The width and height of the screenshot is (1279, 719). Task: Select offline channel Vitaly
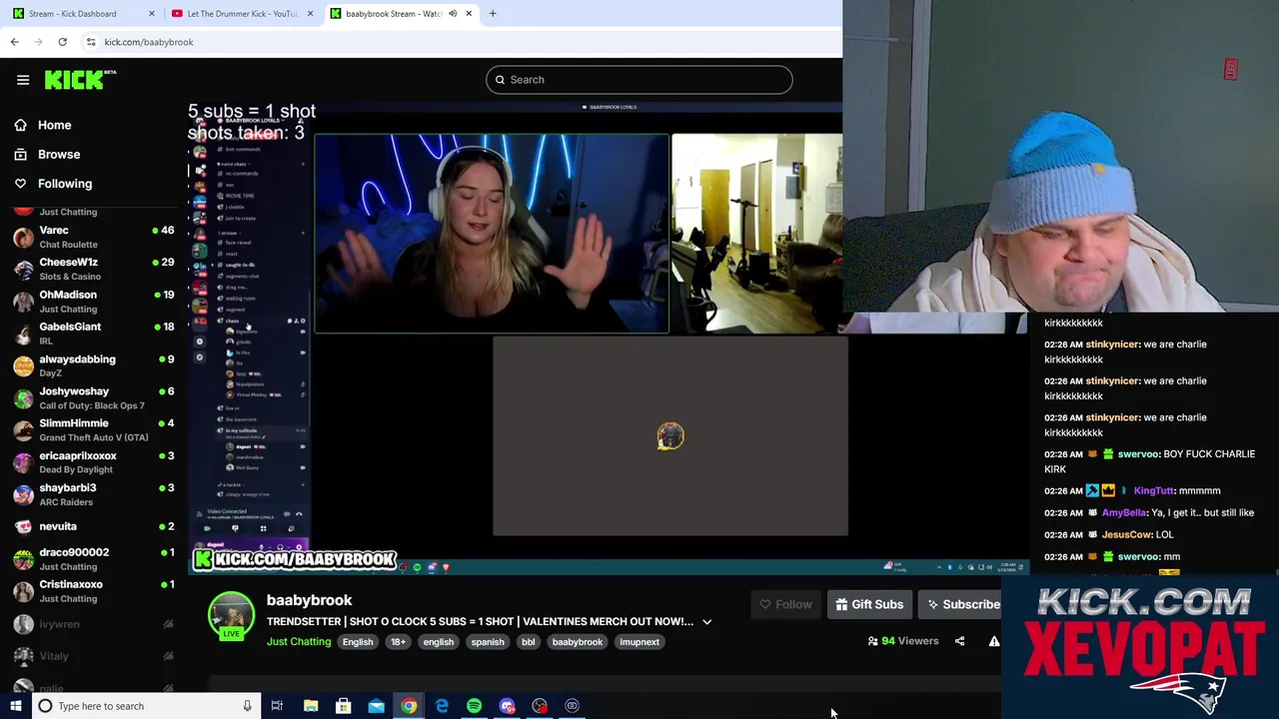click(x=92, y=656)
